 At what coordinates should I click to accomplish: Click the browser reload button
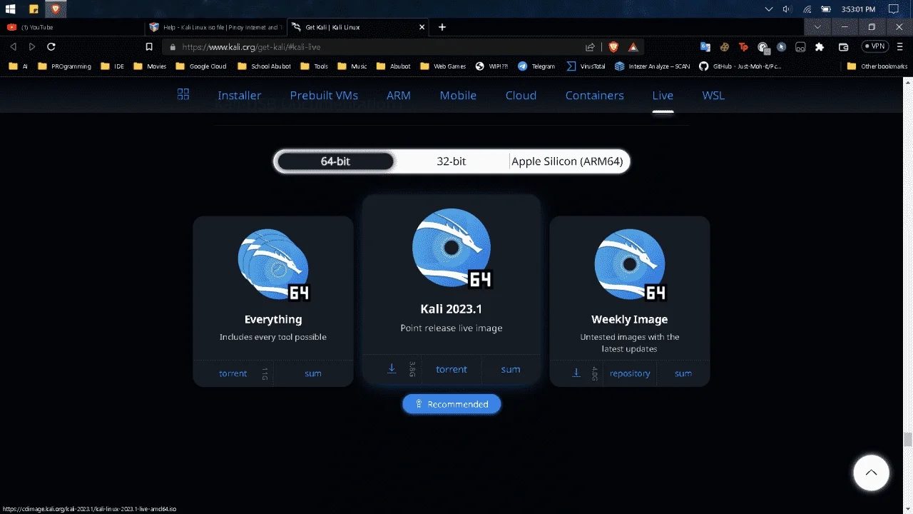click(51, 46)
